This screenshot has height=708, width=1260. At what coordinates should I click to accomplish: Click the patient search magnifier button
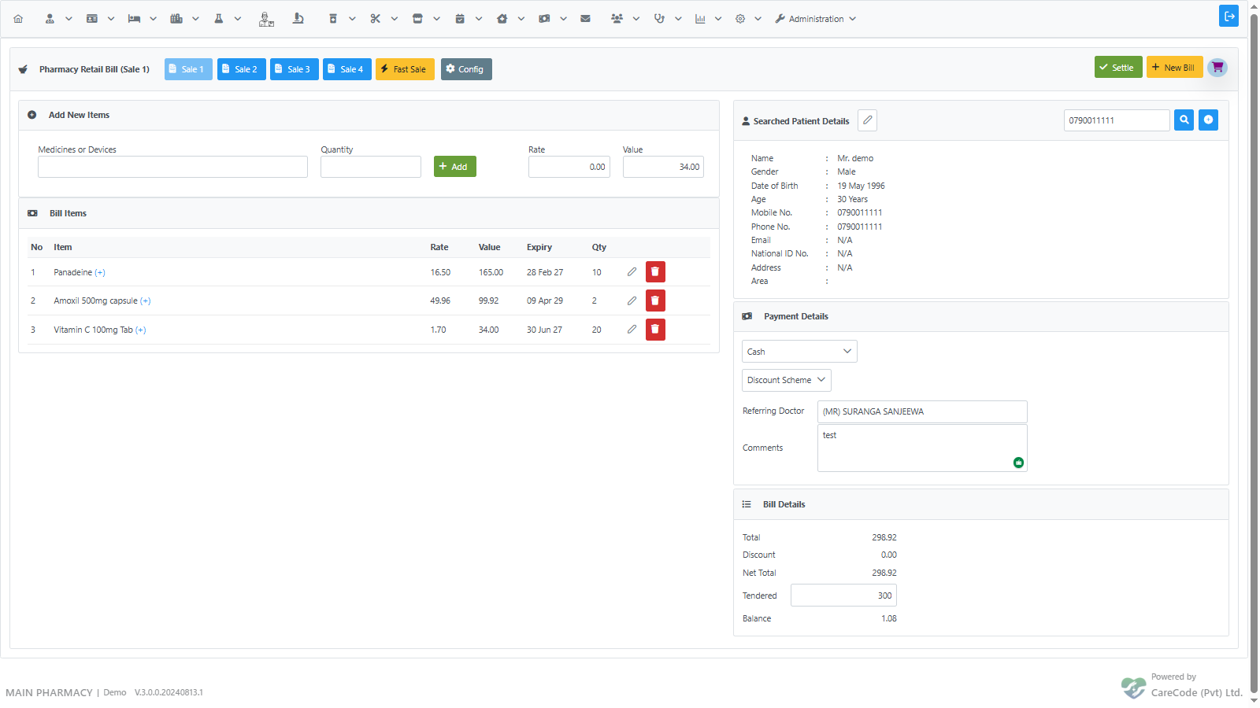click(x=1184, y=120)
